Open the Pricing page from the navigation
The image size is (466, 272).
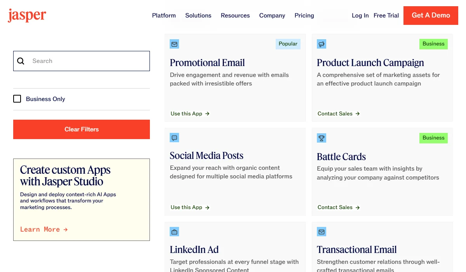pyautogui.click(x=304, y=16)
